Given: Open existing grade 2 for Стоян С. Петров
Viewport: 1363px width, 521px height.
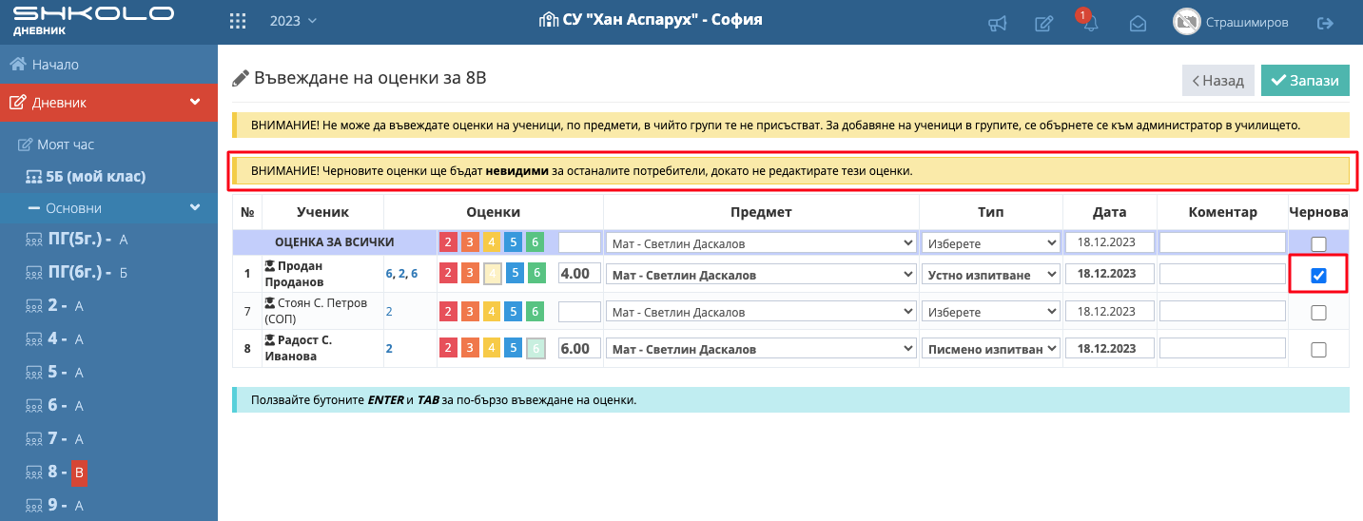Looking at the screenshot, I should point(389,311).
